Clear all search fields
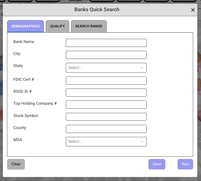The image size is (201, 181). tap(16, 164)
